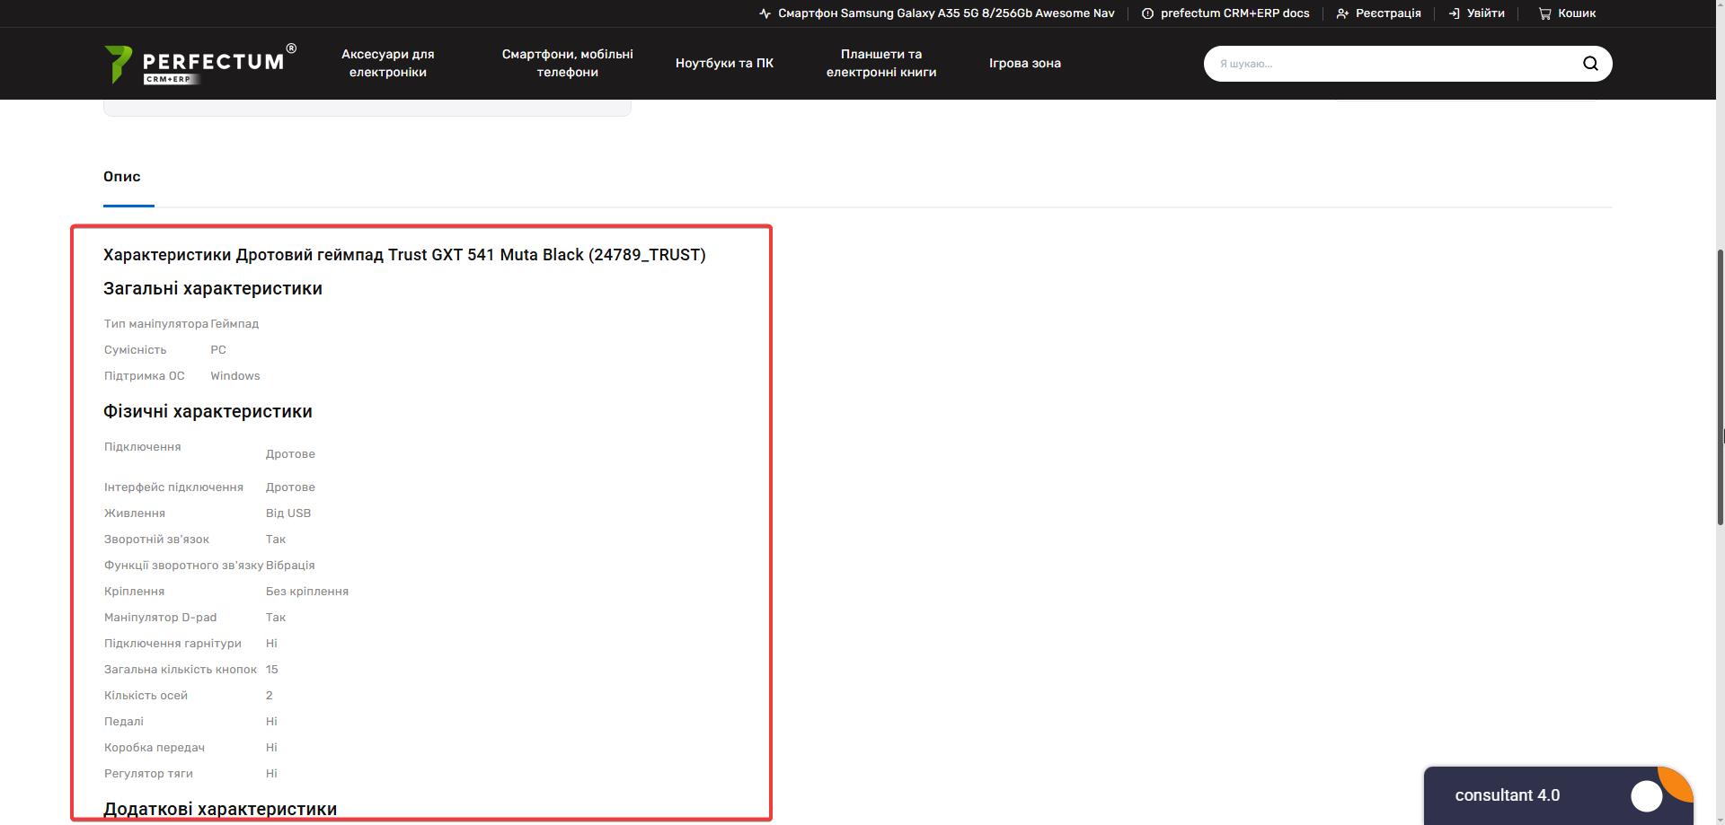Click the info icon beside prefectum docs

pyautogui.click(x=1147, y=13)
